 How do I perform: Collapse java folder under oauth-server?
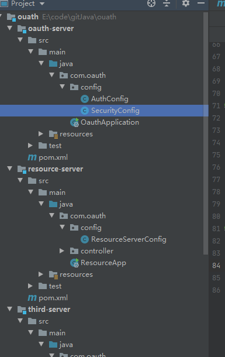[x=41, y=63]
